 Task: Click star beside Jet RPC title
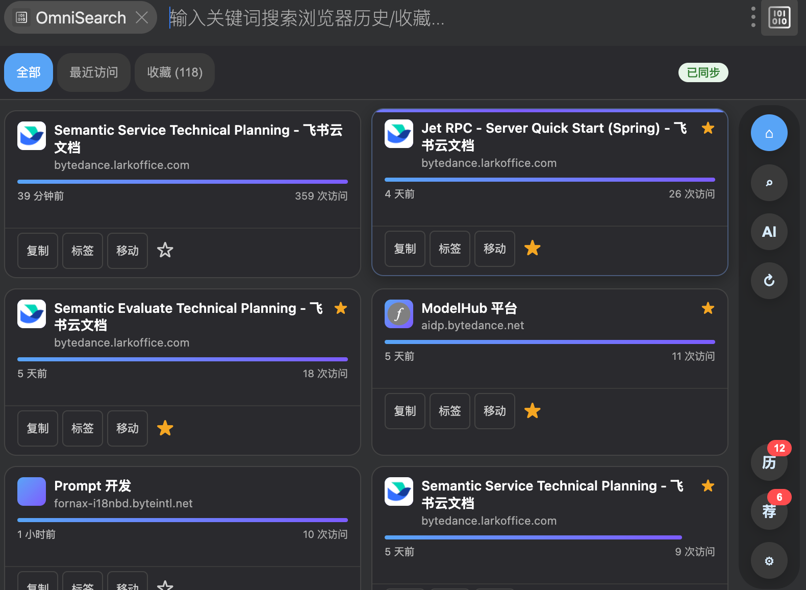708,128
